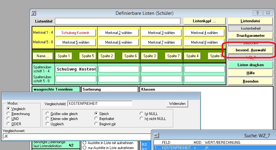
Task: Select the KOSTENFREIHEIT = JK search row
Action: (x=215, y=148)
